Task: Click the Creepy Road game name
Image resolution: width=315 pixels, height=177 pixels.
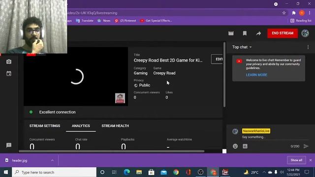Action: click(x=164, y=73)
